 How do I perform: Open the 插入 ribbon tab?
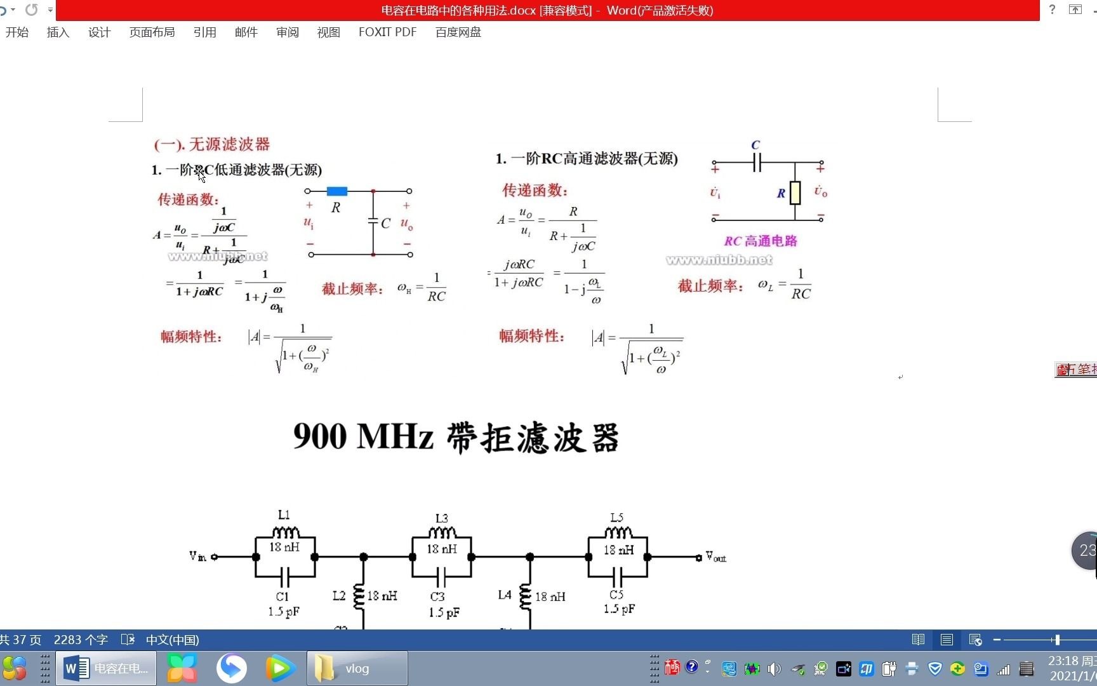pos(58,32)
